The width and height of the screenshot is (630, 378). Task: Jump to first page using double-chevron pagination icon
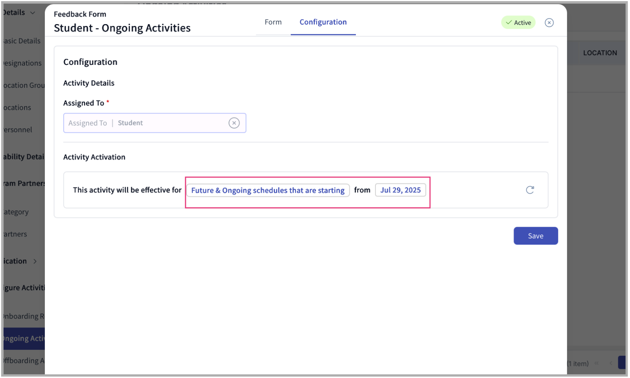point(597,363)
